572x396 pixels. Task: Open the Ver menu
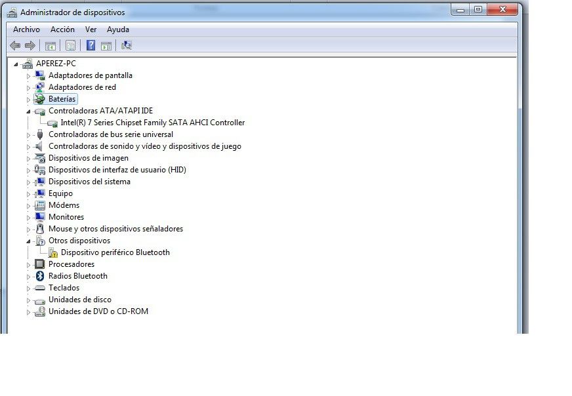pos(91,30)
